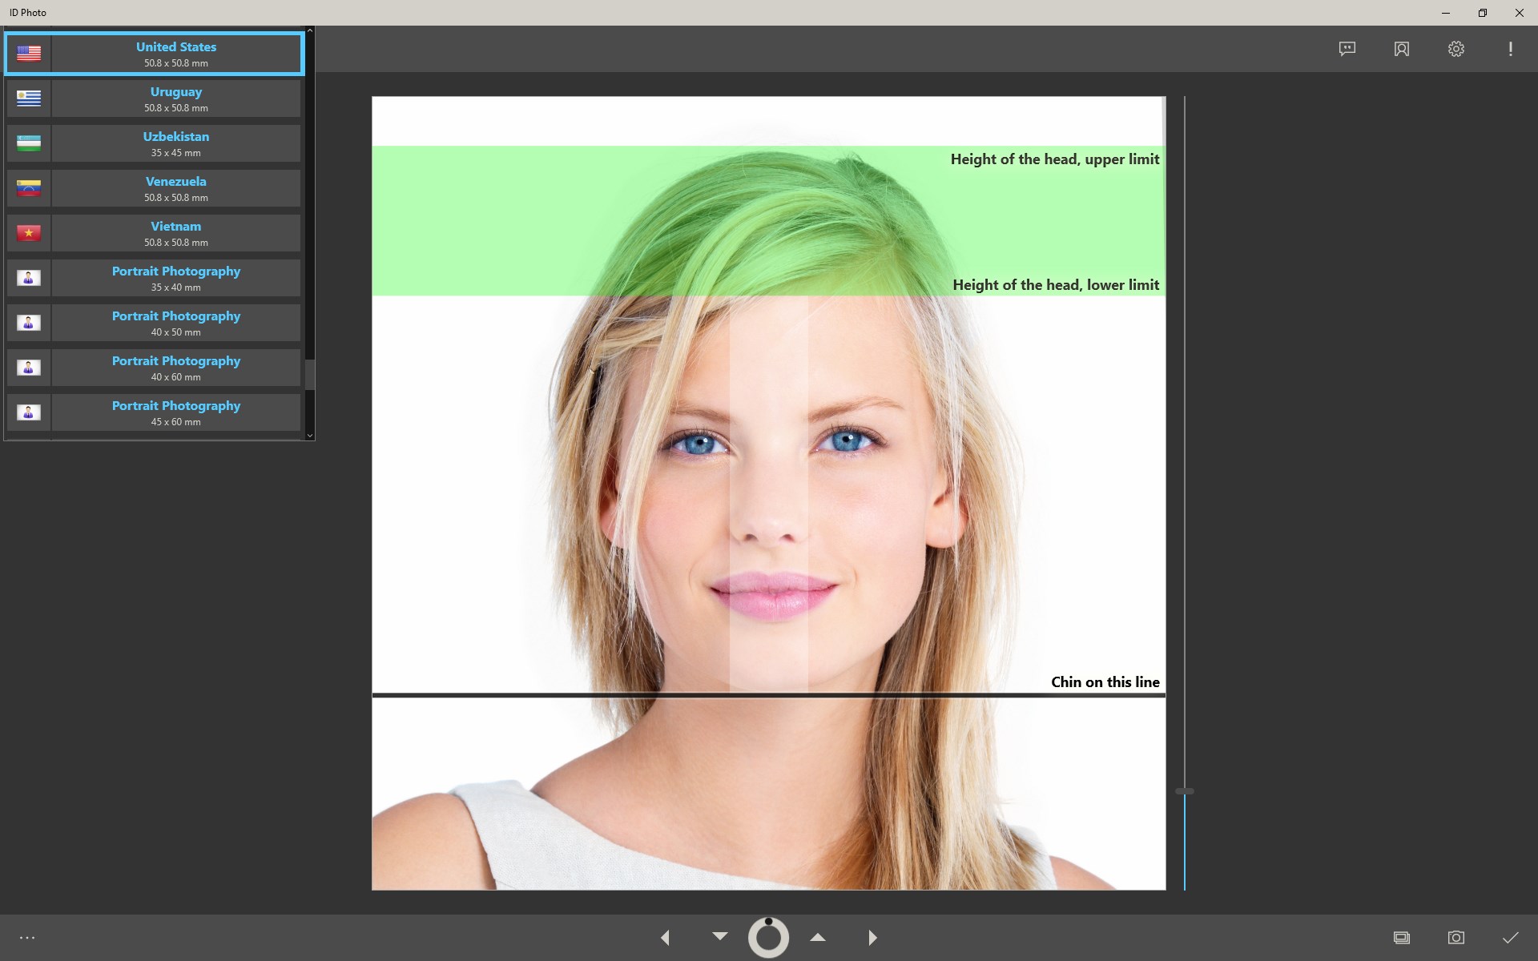
Task: Pick Venezuela 50.8 x 50.8 mm option
Action: (175, 188)
